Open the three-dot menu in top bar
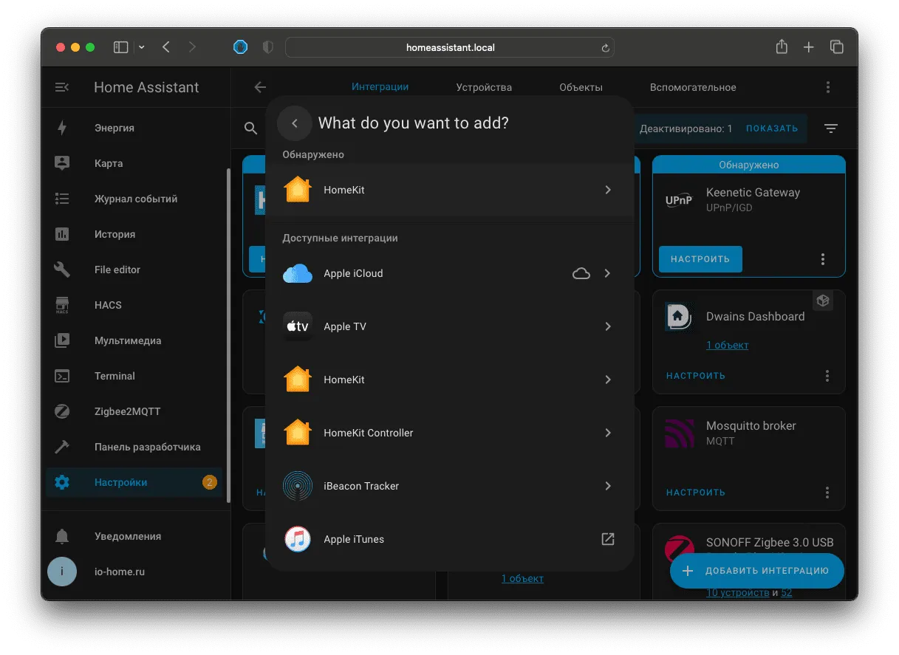Screen dimensions: 899x655 828,87
